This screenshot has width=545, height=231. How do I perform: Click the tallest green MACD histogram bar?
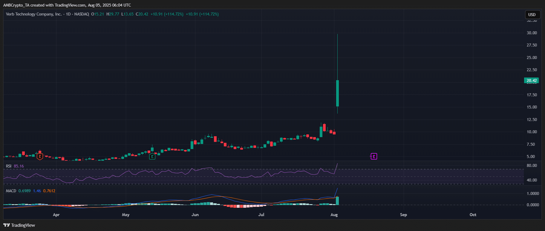point(337,201)
